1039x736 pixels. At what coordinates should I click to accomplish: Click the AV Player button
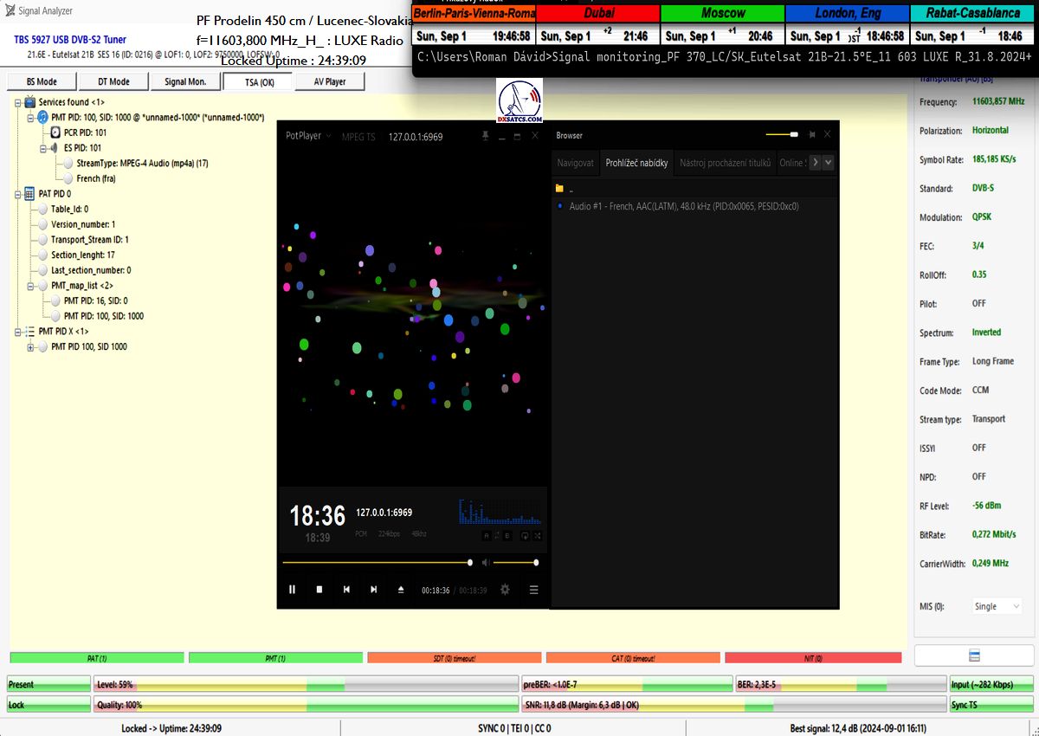click(329, 81)
